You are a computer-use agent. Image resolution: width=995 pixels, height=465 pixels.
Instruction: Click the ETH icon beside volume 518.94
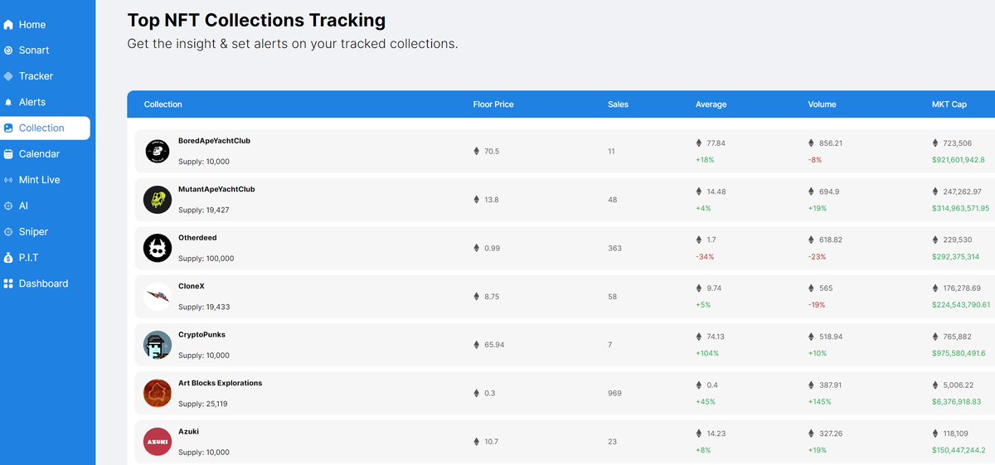(811, 337)
